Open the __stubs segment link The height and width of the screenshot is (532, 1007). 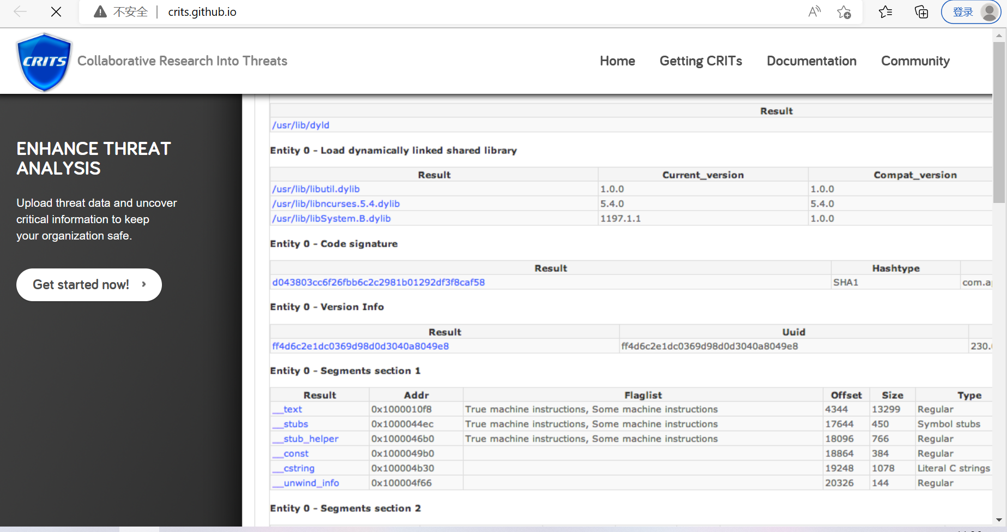point(290,424)
